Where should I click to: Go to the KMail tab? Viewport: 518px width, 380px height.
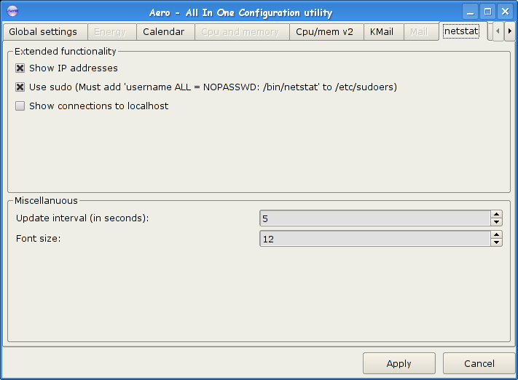click(384, 32)
